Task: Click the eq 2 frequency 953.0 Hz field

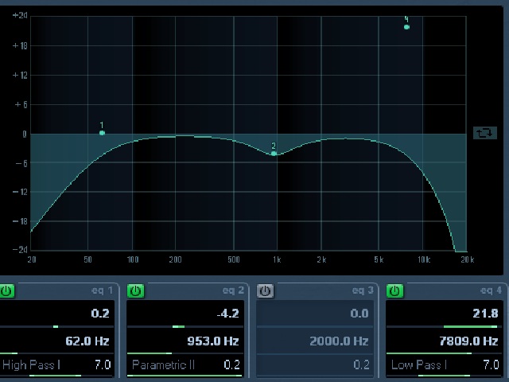Action: pos(213,341)
